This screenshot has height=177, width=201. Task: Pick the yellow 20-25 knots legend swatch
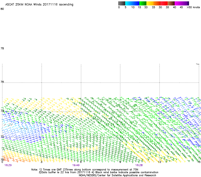click(150, 3)
